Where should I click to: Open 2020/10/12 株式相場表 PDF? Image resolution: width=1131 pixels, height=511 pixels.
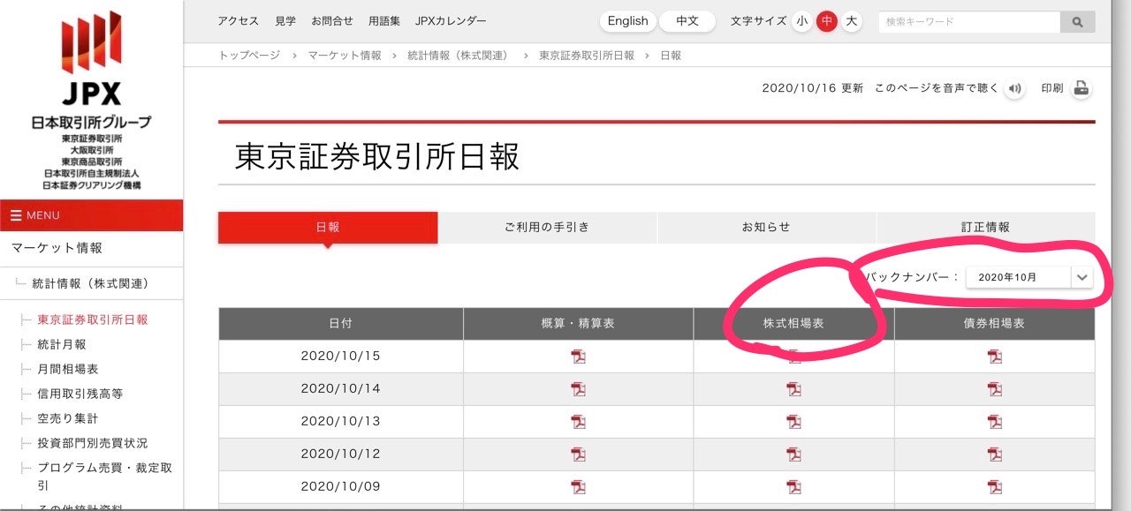point(793,455)
